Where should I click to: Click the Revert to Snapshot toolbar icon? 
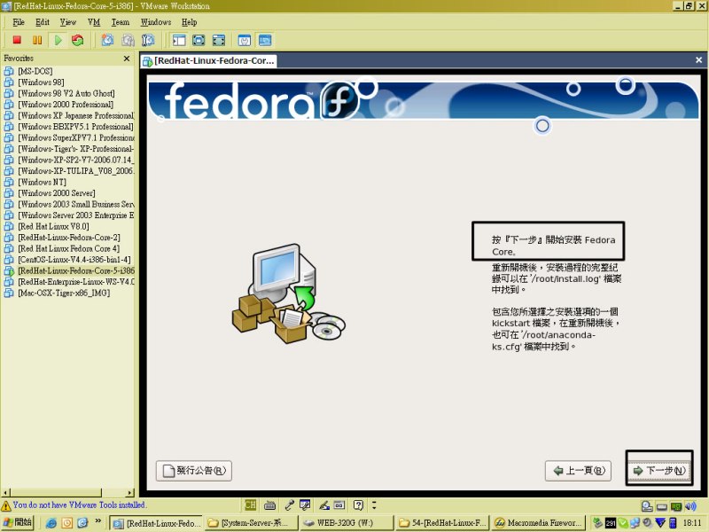[x=128, y=40]
